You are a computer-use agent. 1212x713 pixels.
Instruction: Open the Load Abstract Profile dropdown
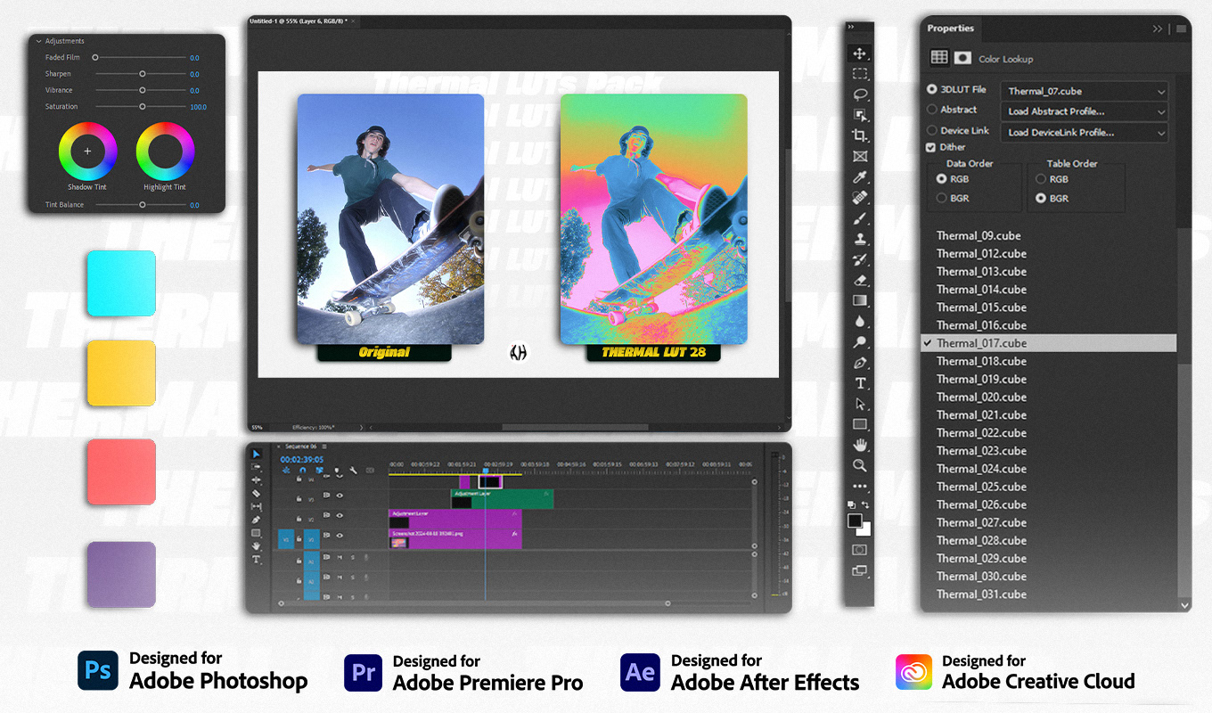pyautogui.click(x=1085, y=111)
